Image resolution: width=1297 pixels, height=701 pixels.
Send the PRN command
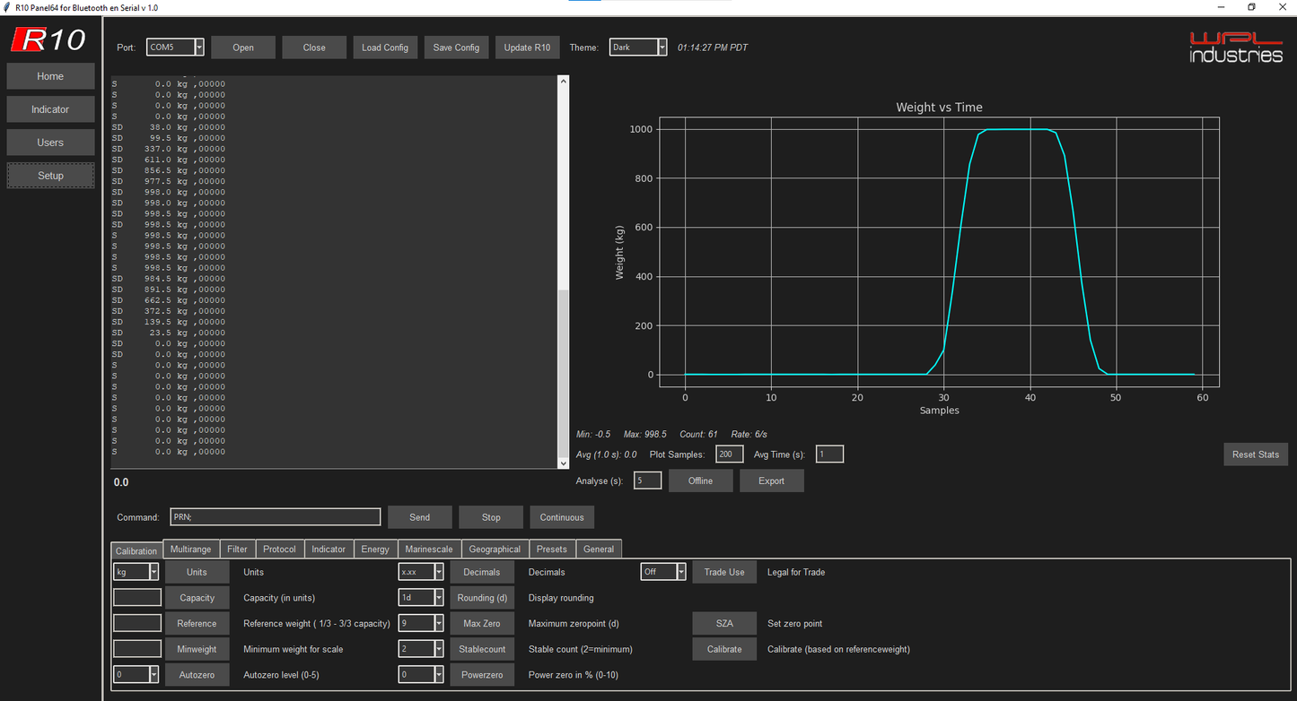[419, 517]
